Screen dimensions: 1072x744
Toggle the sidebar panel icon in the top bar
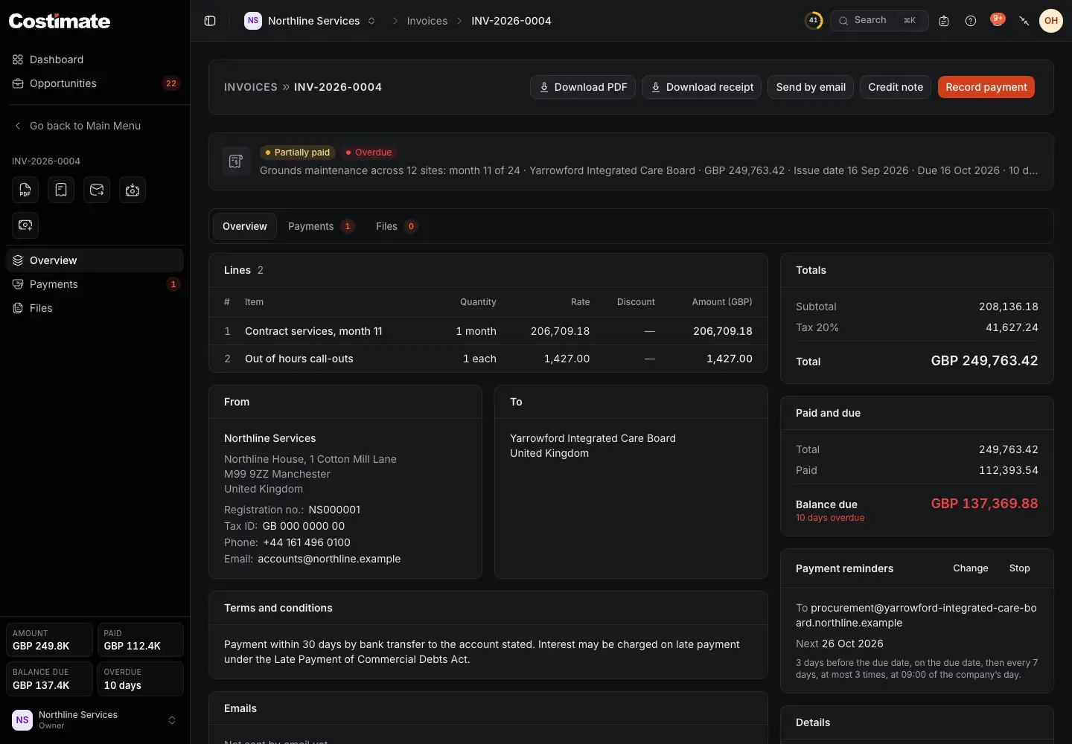tap(210, 21)
